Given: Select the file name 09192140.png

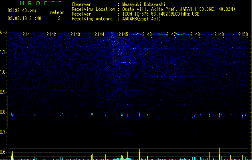Looking at the screenshot, I should tap(22, 10).
